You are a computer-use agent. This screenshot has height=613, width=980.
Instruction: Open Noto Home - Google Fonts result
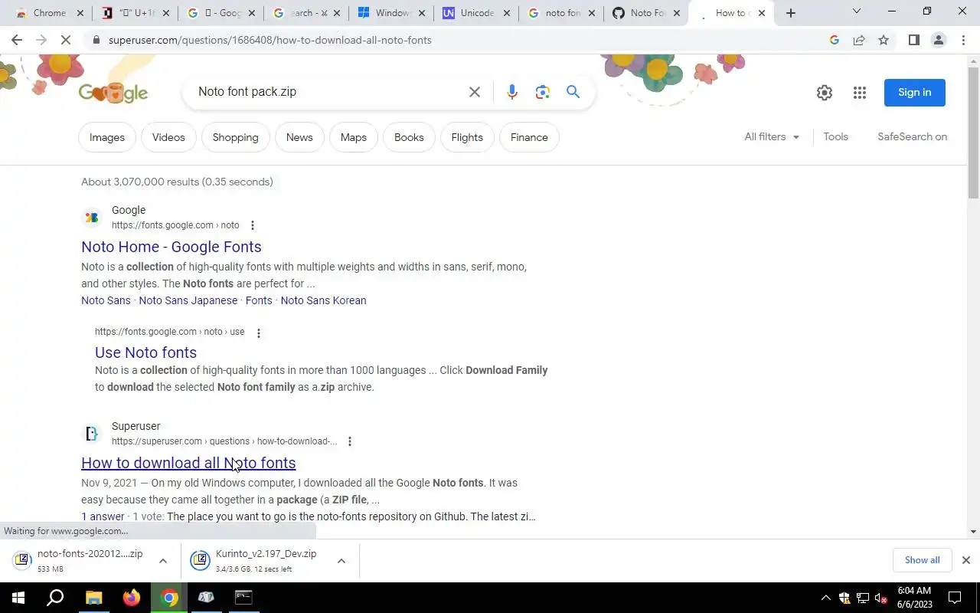(x=171, y=247)
